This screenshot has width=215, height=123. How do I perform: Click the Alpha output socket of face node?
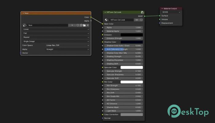[91, 21]
